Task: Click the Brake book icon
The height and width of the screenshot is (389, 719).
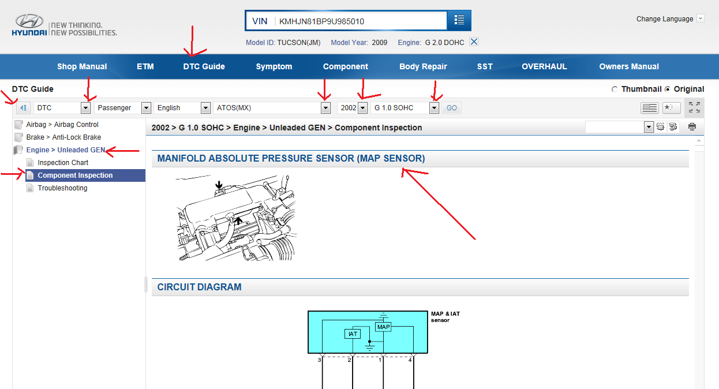Action: (18, 137)
